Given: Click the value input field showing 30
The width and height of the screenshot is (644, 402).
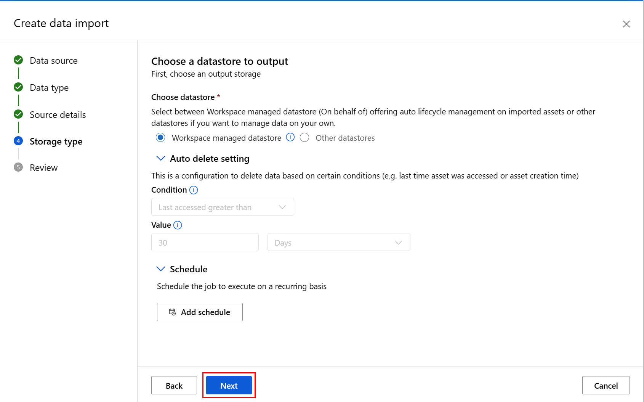Looking at the screenshot, I should tap(205, 243).
